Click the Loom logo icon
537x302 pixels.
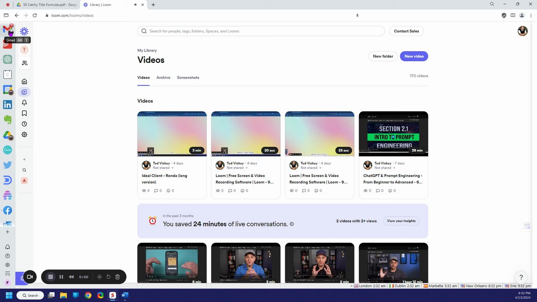(24, 31)
